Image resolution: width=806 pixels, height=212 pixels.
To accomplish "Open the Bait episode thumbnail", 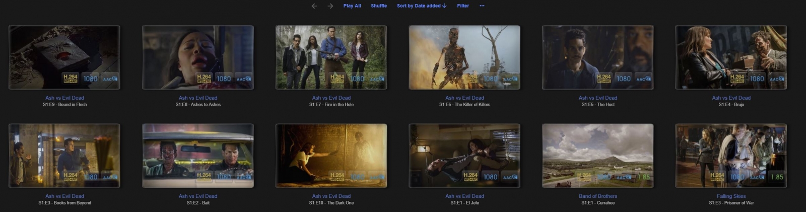I will (198, 156).
